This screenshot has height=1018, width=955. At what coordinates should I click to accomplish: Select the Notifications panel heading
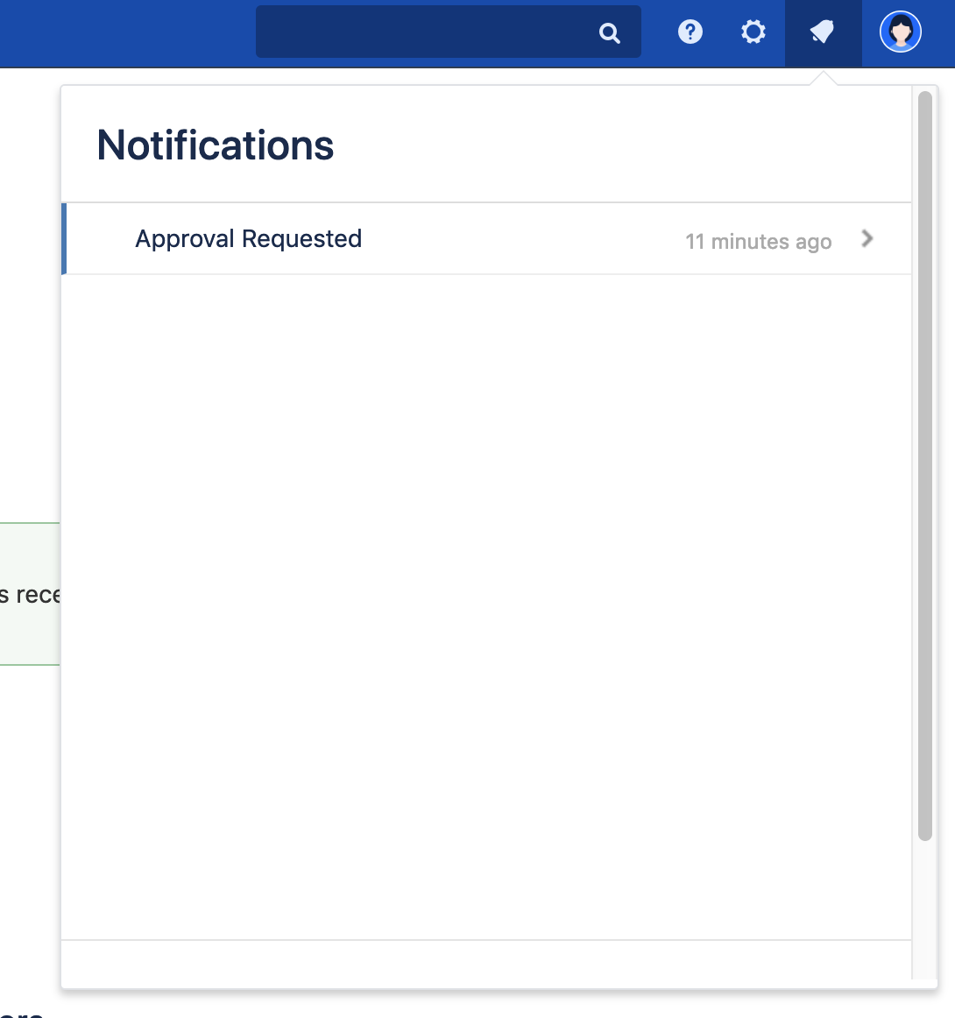[216, 145]
